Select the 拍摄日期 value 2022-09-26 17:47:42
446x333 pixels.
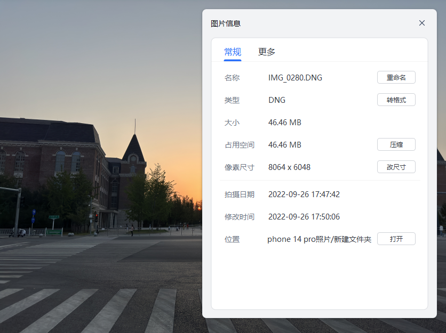pos(304,194)
